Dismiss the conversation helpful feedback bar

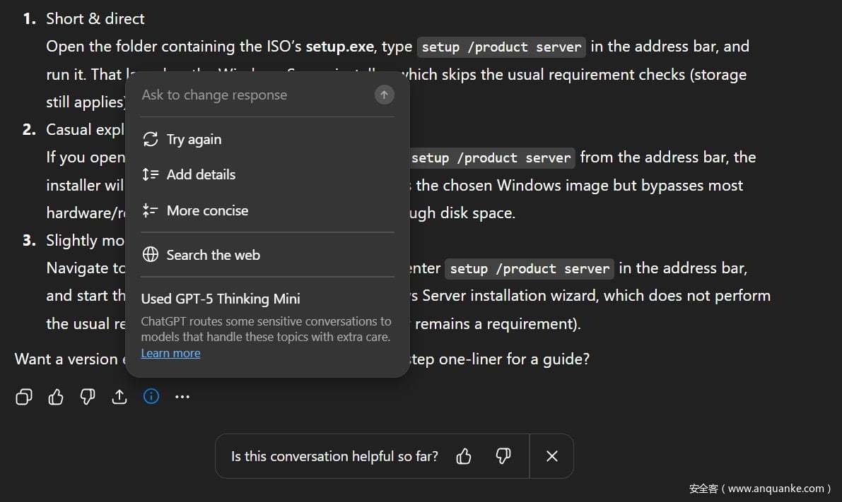[x=552, y=456]
